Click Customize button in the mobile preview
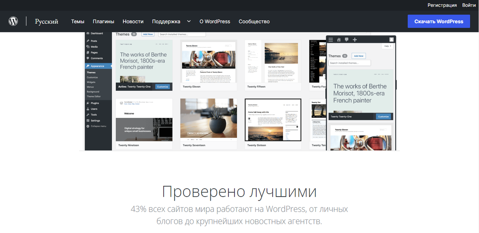The image size is (479, 233). click(383, 117)
